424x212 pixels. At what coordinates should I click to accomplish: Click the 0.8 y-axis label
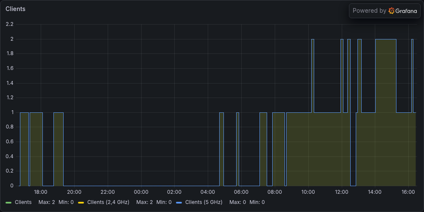click(9, 127)
